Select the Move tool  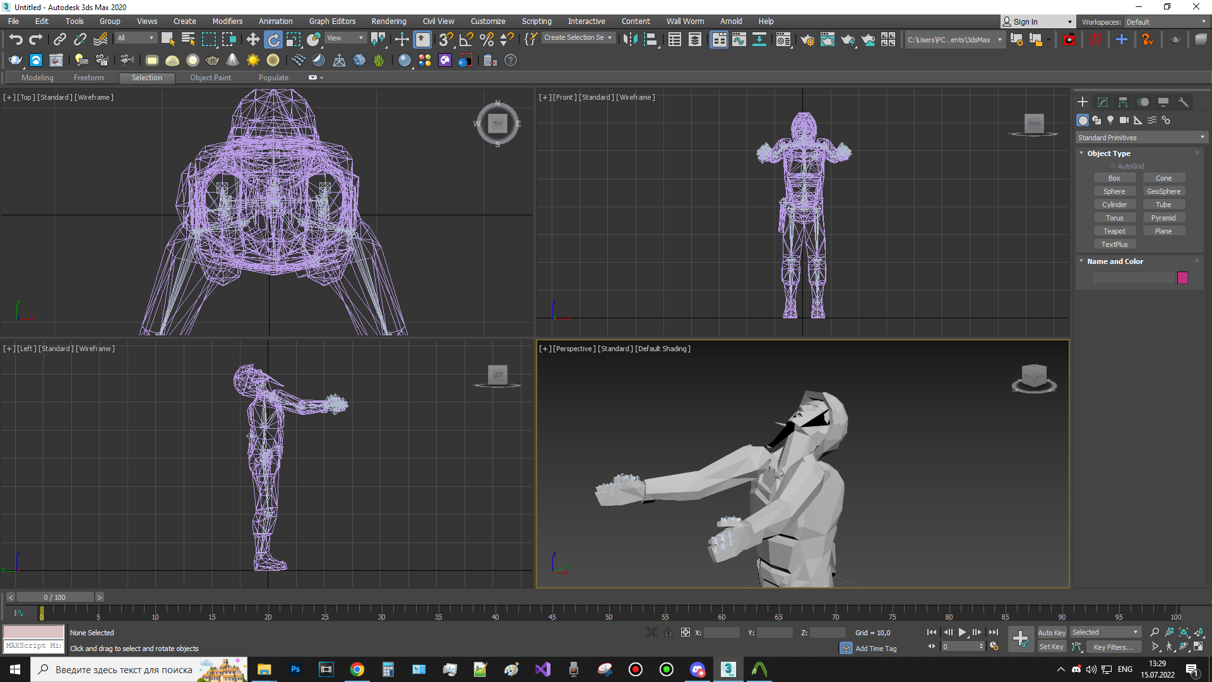click(252, 40)
